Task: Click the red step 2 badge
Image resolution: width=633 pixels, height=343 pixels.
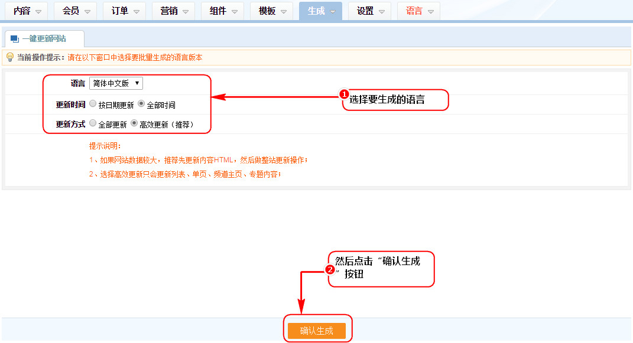Action: tap(330, 269)
